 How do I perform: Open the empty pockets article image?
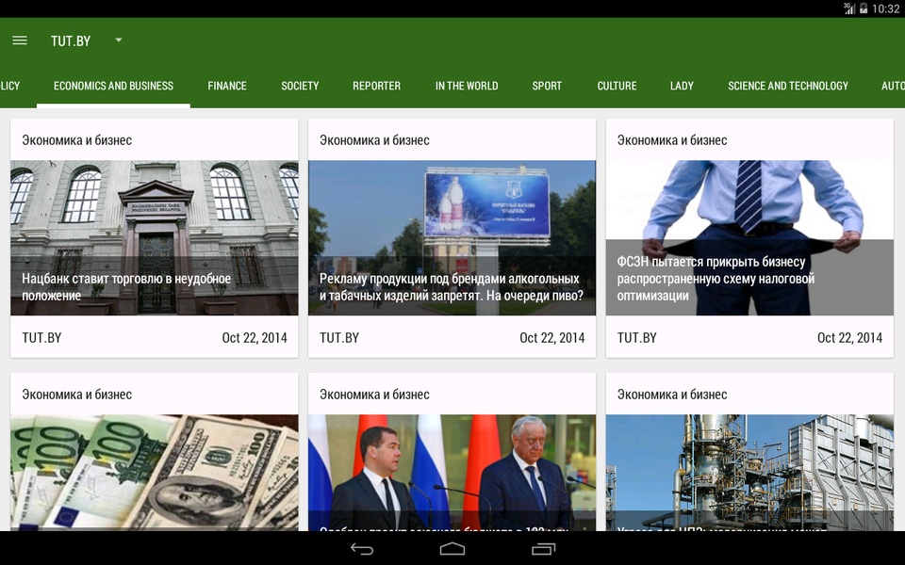click(x=749, y=237)
